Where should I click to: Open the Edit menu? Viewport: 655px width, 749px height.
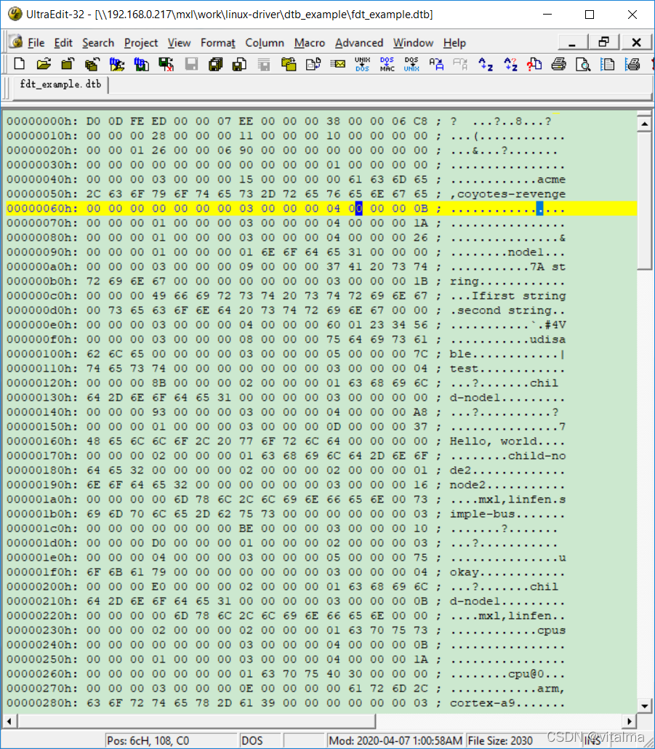click(63, 43)
